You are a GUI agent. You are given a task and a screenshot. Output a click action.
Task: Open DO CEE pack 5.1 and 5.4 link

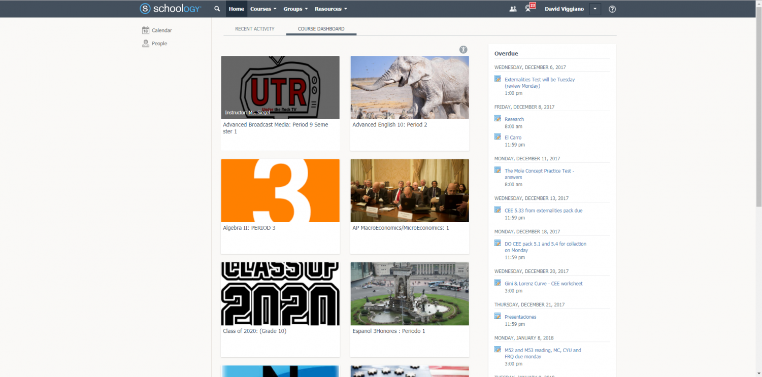tap(545, 247)
